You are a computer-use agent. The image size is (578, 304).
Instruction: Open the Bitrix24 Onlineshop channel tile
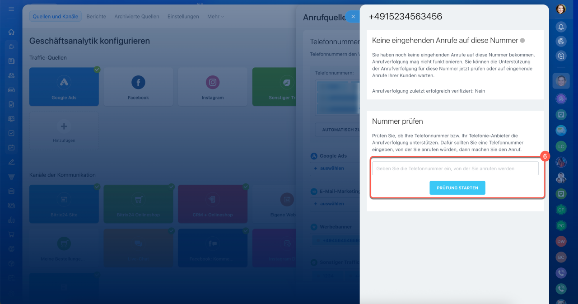(x=138, y=204)
